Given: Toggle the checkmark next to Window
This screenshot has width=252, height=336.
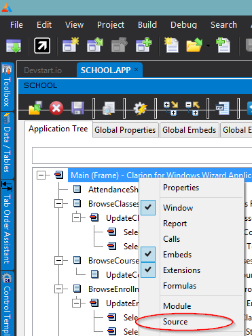Looking at the screenshot, I should (148, 207).
